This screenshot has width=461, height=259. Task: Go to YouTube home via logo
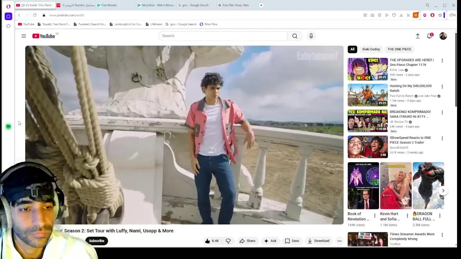(x=44, y=36)
